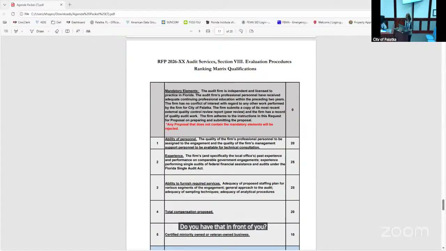Zoom in on the document

(199, 31)
